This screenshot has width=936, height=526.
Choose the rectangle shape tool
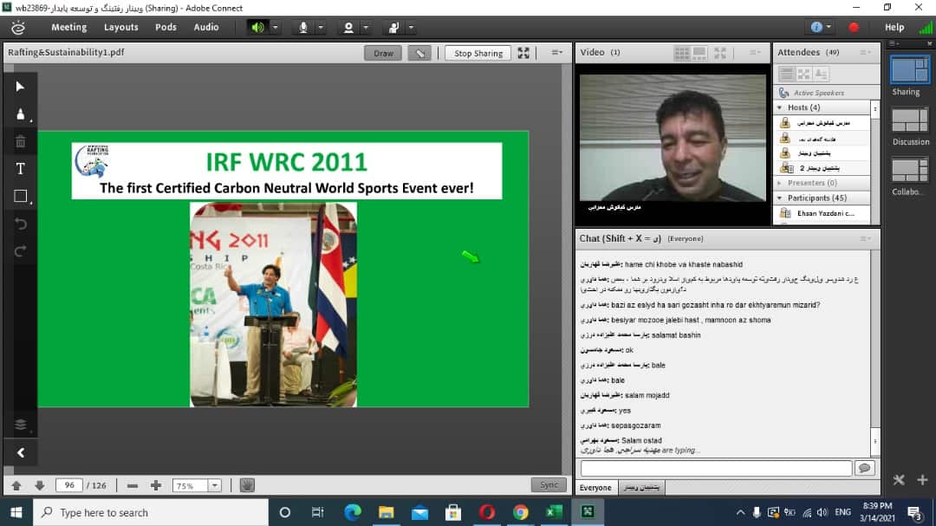pyautogui.click(x=21, y=197)
